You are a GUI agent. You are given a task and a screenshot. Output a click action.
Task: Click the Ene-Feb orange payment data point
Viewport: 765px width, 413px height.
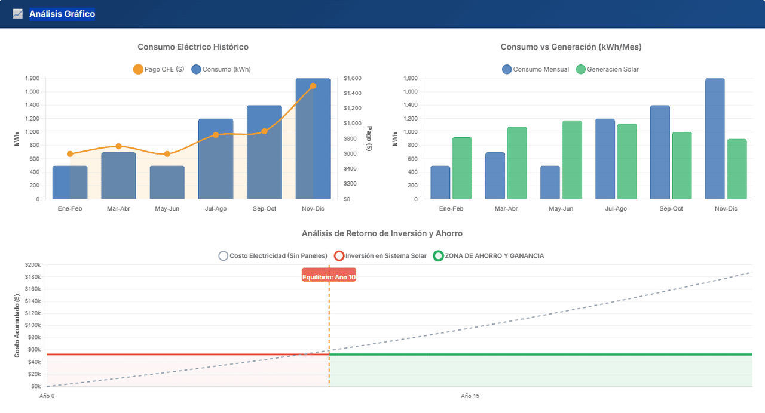tap(70, 154)
